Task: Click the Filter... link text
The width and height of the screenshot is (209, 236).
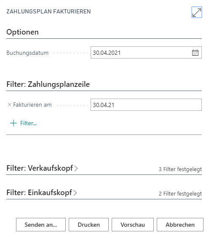Action: [x=29, y=123]
